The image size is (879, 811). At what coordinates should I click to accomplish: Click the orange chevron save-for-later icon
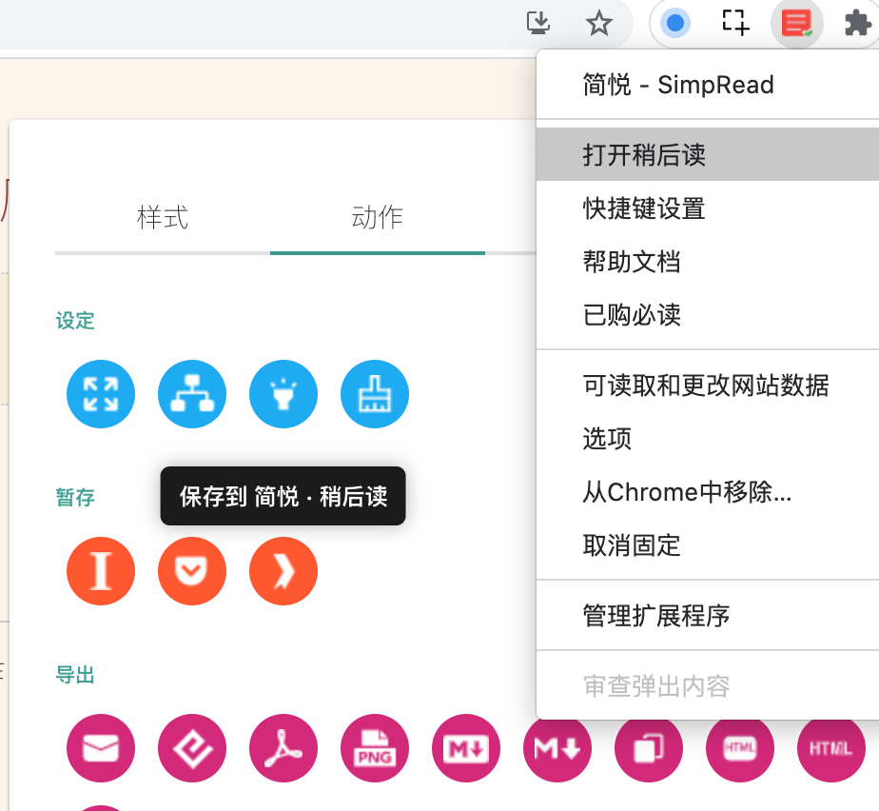pyautogui.click(x=283, y=571)
